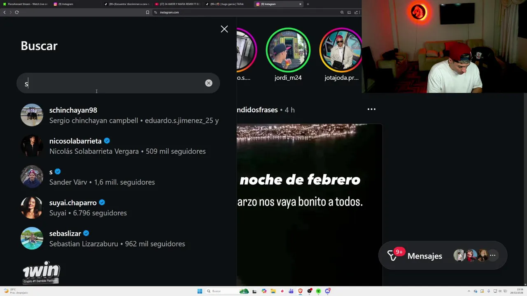Open volume control in system tray

(x=500, y=291)
